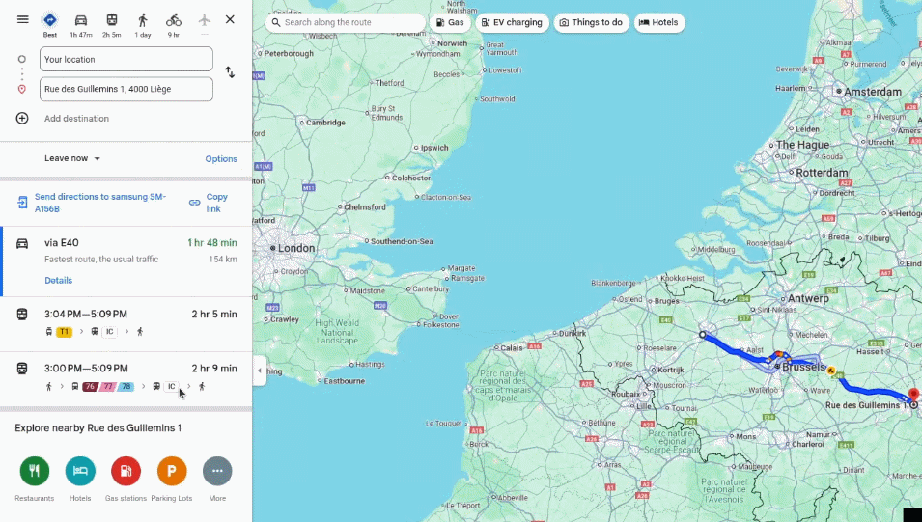
Task: Open Details for the E40 route
Action: tap(58, 281)
